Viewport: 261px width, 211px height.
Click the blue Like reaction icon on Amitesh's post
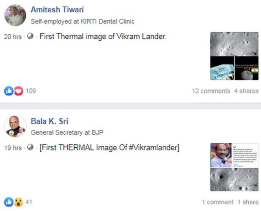[9, 91]
